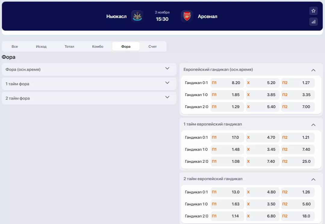This screenshot has height=224, width=325.
Task: Select П2 odds 7.00 full-time handicap
Action: (x=298, y=107)
